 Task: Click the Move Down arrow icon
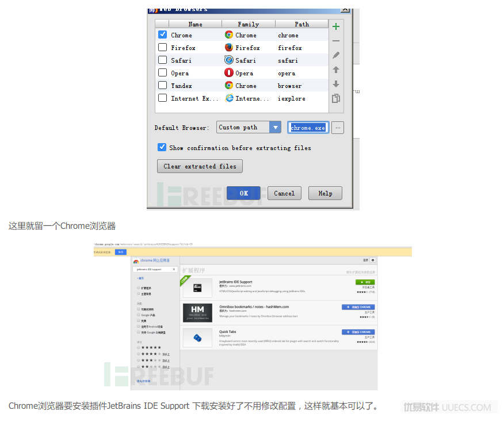[x=336, y=84]
